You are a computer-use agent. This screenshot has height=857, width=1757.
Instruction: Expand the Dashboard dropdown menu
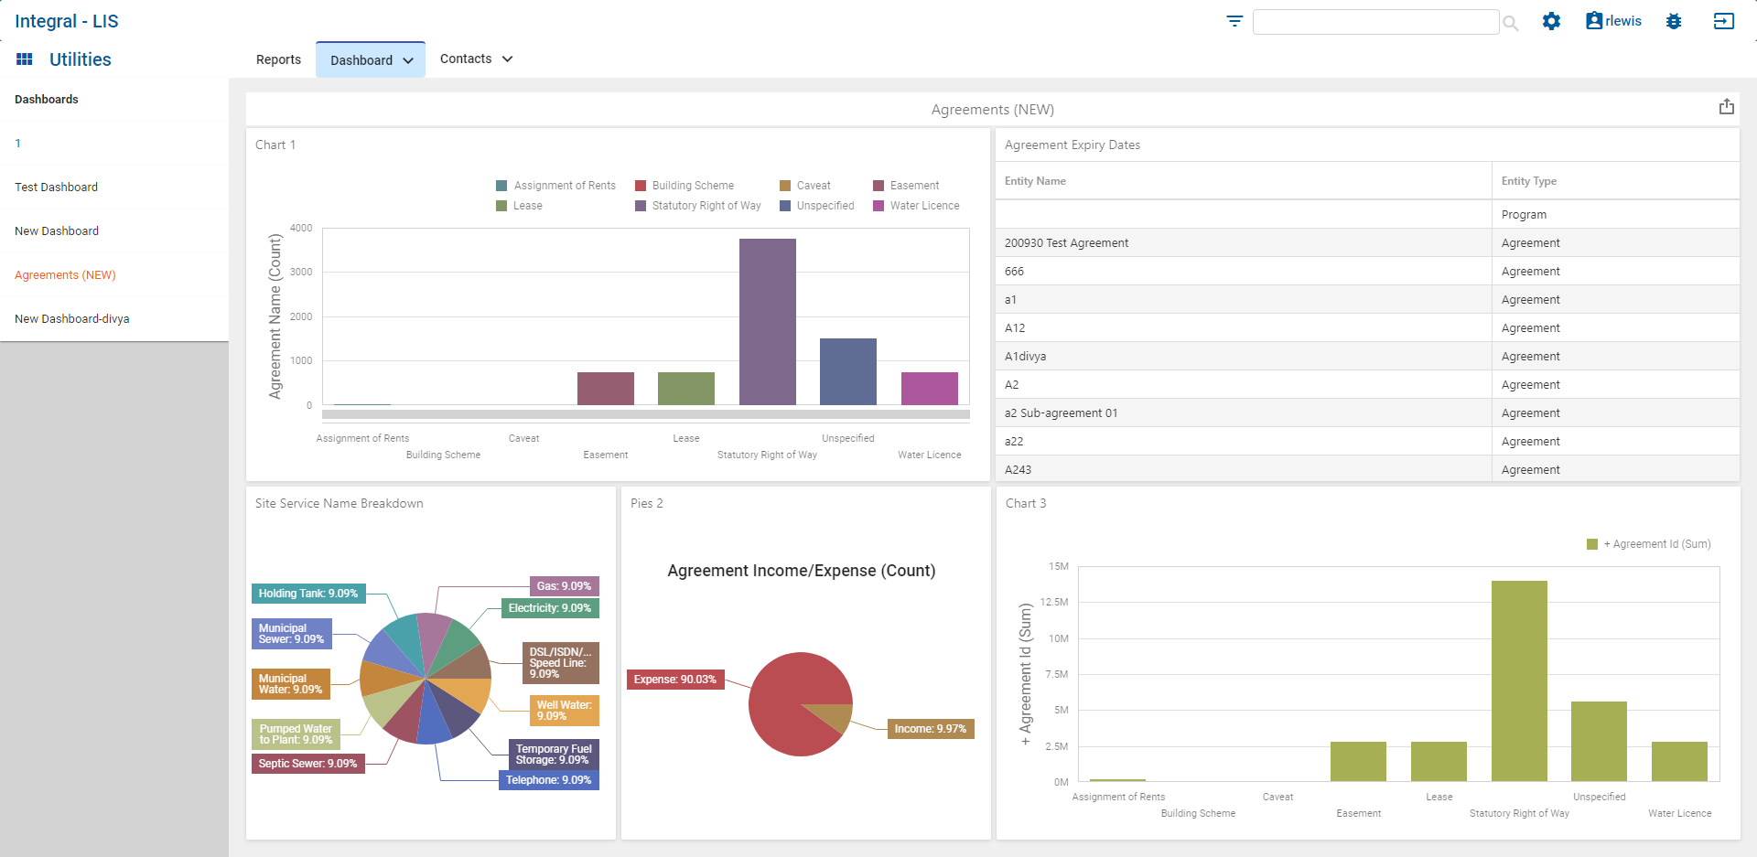408,60
